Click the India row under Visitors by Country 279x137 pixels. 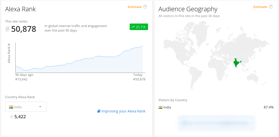tap(216, 107)
